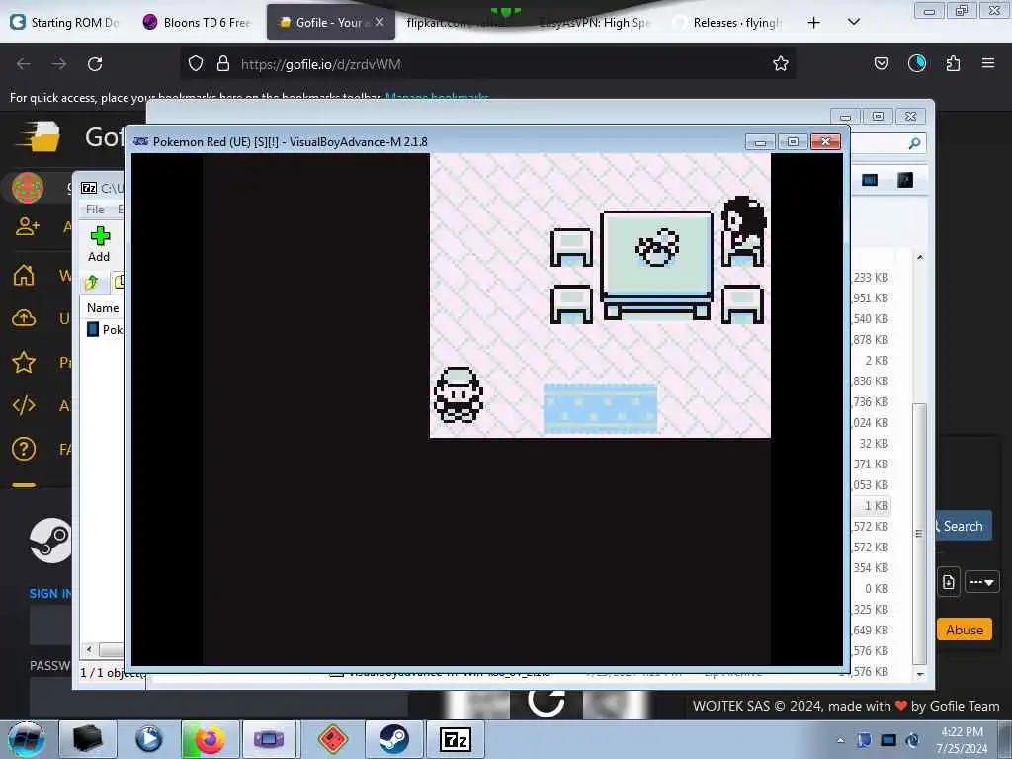
Task: Click the dark preview pane icon
Action: coord(905,180)
